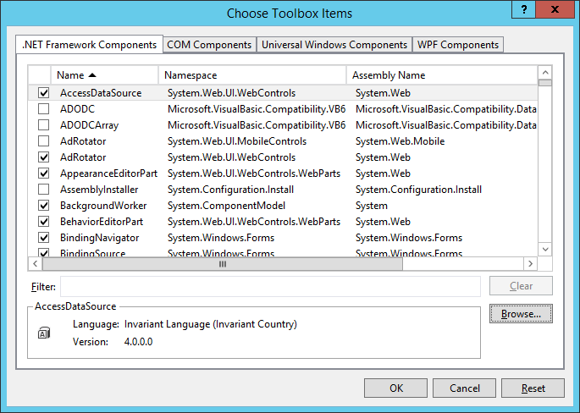Open the Browse... button

pyautogui.click(x=521, y=313)
